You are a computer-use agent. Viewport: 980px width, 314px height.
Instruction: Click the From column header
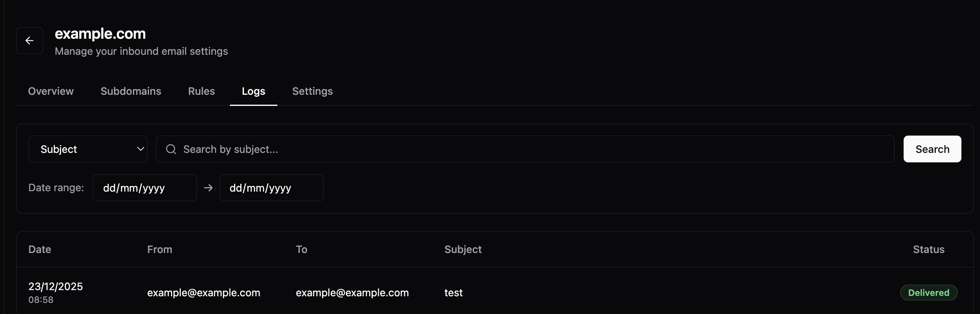tap(160, 249)
